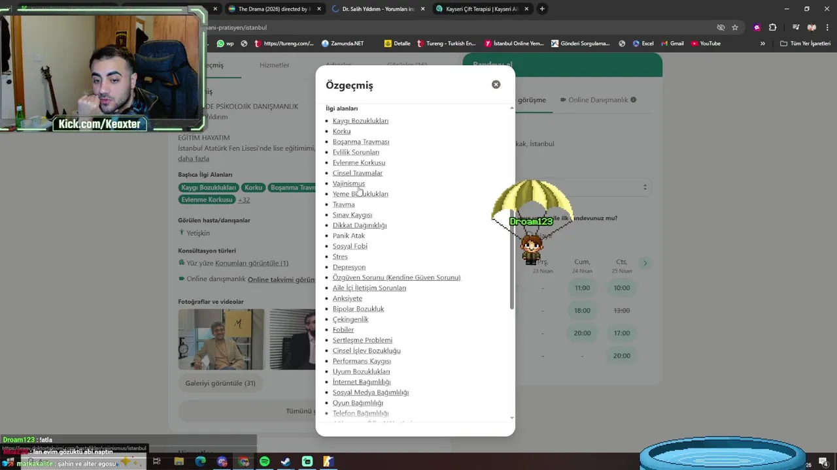837x470 pixels.
Task: Open the Dikkat Dağınıklığı link
Action: coord(360,225)
